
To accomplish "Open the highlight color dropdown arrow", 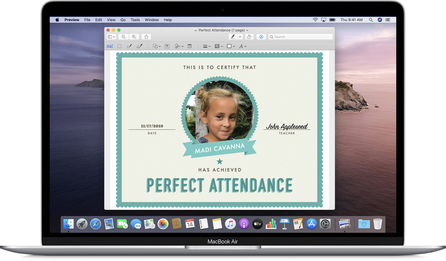I will click(240, 37).
